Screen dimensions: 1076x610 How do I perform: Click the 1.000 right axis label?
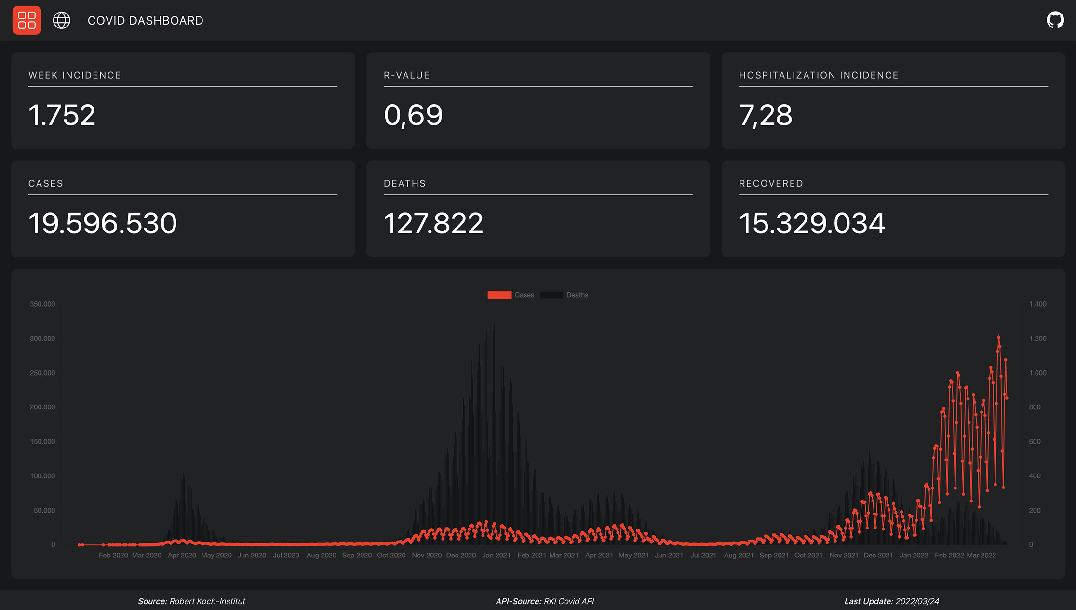(1037, 373)
